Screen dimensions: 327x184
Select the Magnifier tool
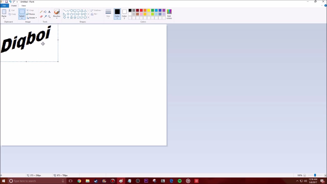49,16
